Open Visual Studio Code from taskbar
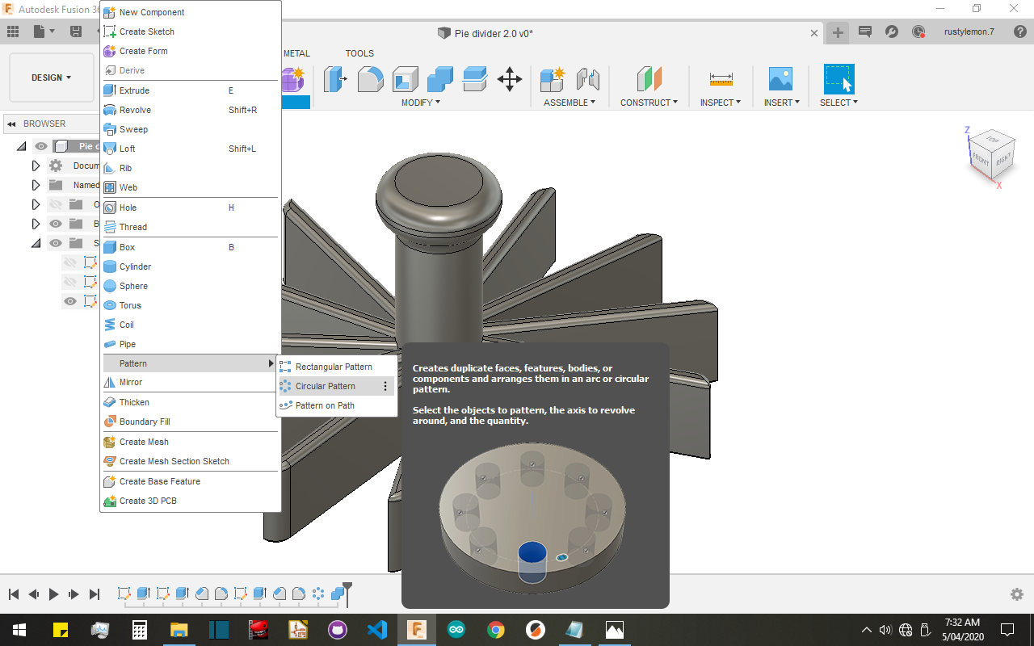Screen dimensions: 1034x646 (377, 629)
